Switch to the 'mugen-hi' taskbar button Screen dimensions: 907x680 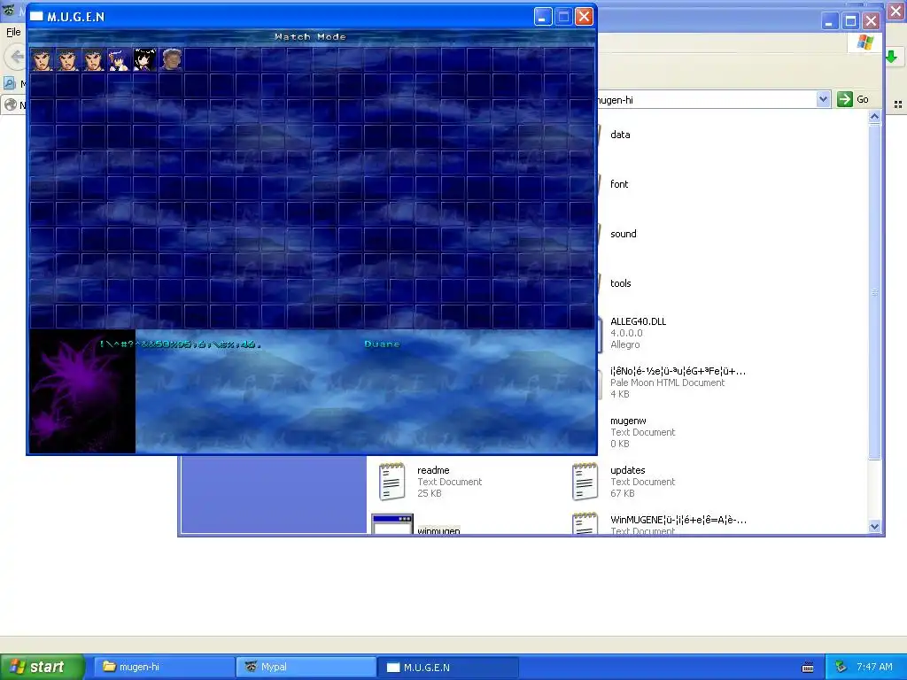164,667
